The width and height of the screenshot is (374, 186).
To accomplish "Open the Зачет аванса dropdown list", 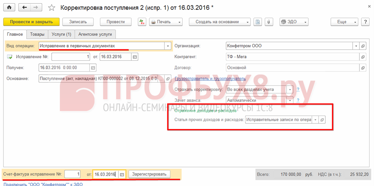I will coord(290,100).
